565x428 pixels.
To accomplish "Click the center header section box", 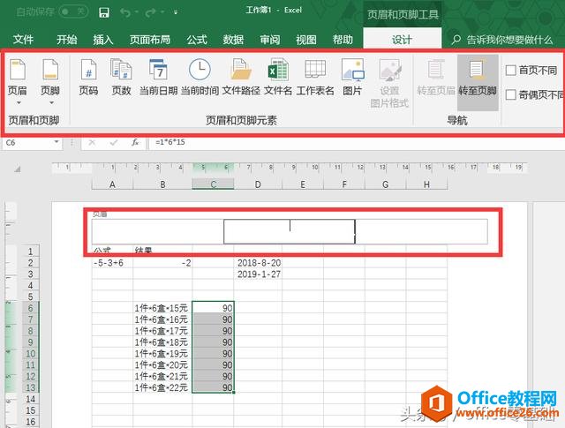I will 290,231.
